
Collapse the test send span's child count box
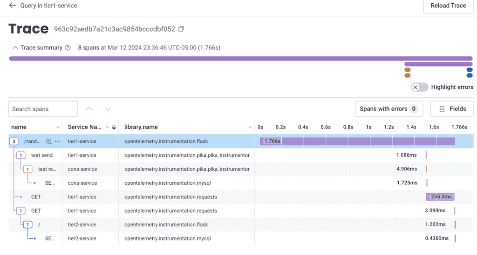[x=20, y=155]
